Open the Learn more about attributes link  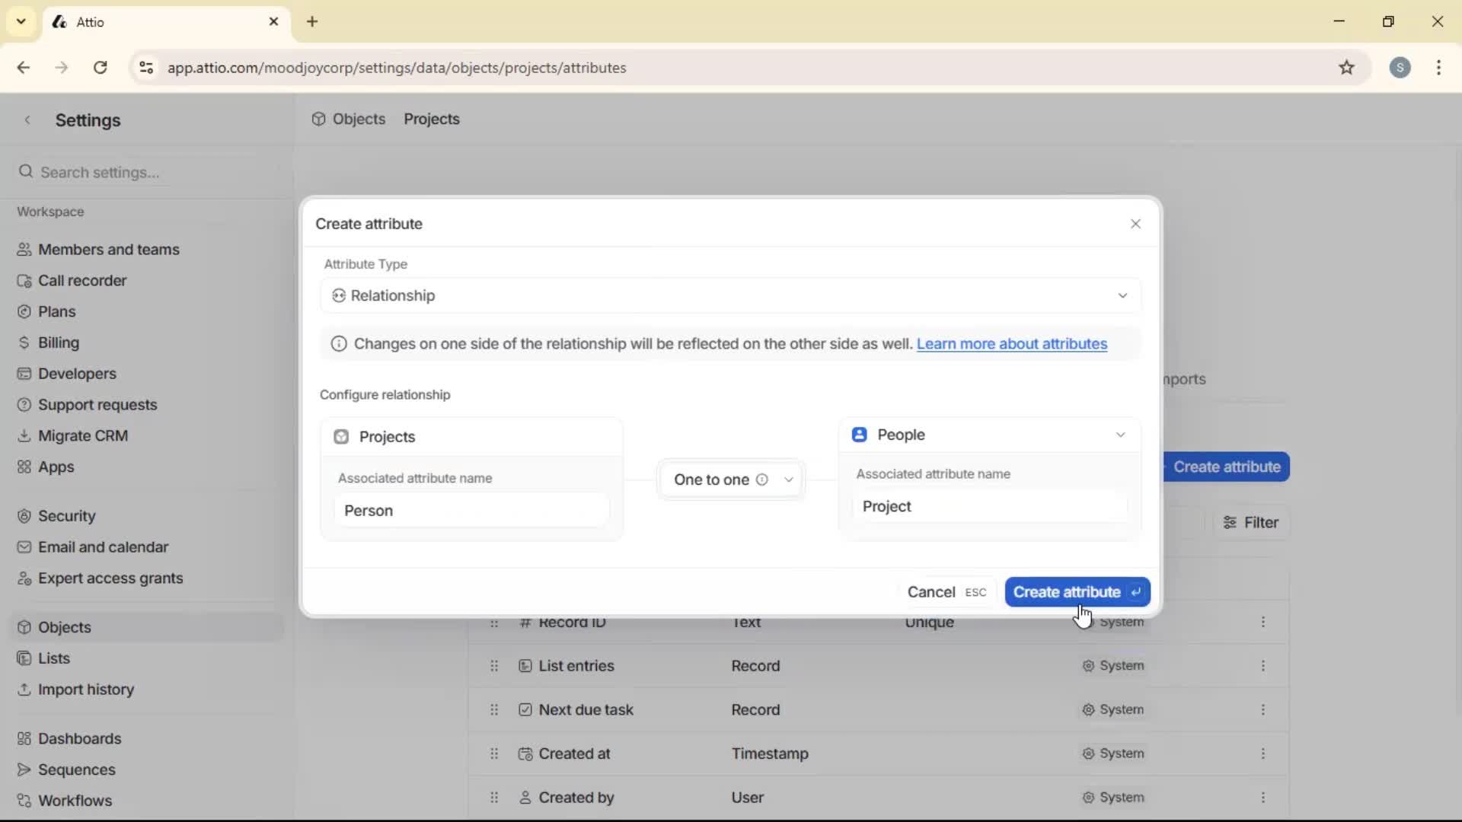tap(1012, 344)
